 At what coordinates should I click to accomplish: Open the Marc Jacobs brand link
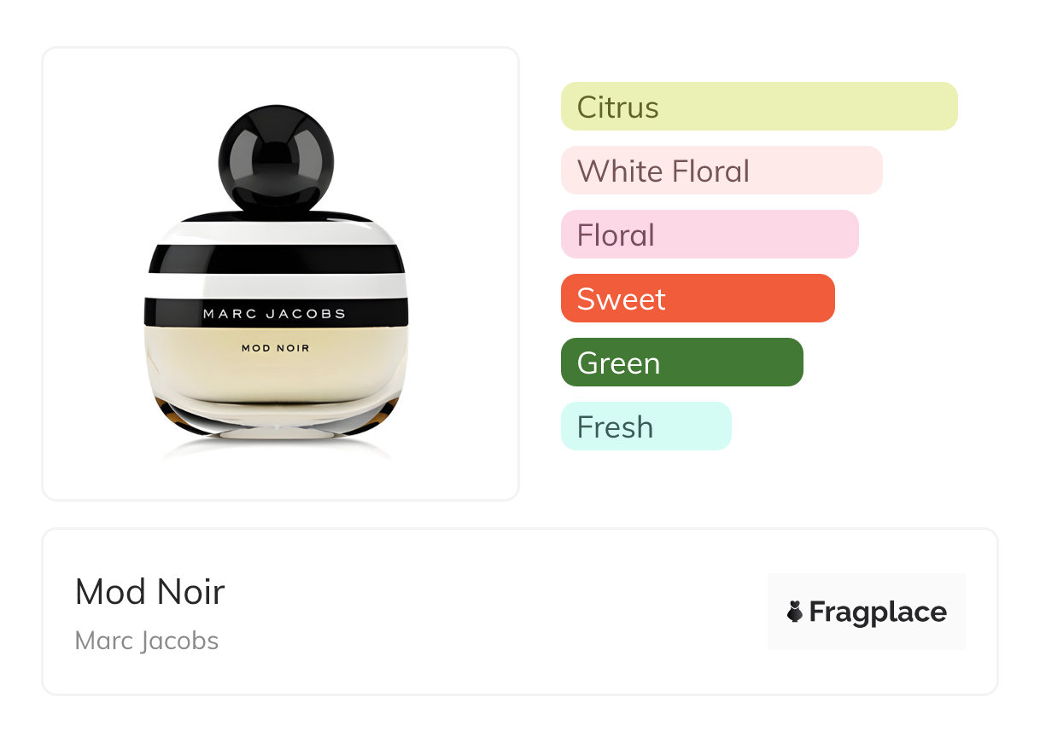pyautogui.click(x=147, y=641)
